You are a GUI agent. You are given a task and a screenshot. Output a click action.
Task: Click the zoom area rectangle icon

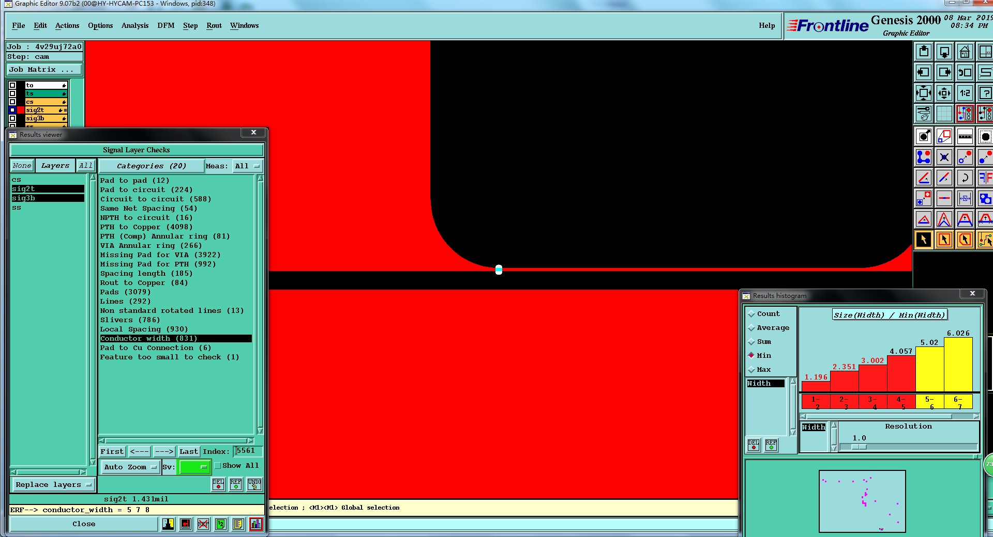tap(944, 136)
